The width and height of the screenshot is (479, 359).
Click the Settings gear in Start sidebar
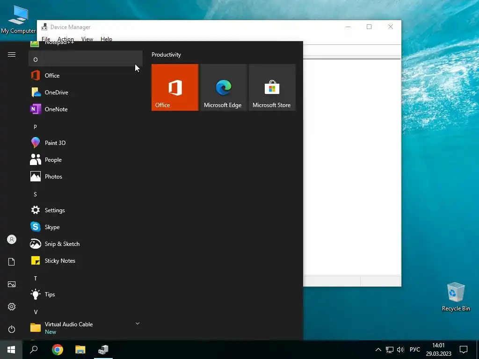12,307
